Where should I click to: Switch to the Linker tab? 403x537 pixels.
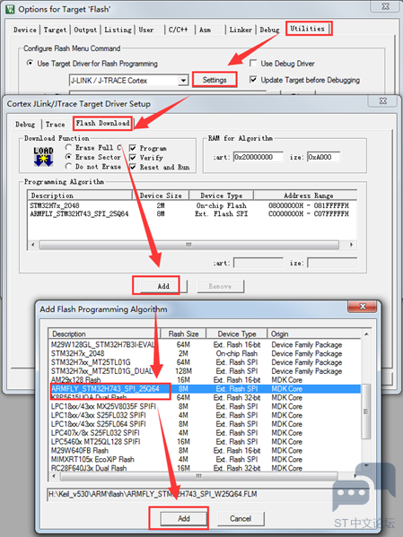[241, 30]
